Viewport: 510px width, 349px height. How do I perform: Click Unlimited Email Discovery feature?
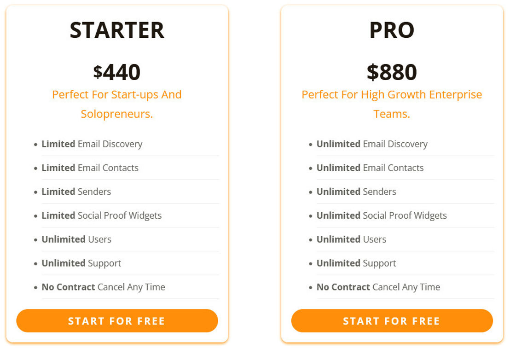pyautogui.click(x=372, y=144)
